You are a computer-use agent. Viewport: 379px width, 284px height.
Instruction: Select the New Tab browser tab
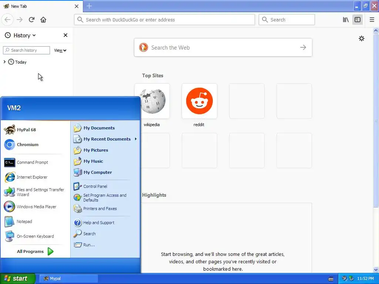coord(41,6)
